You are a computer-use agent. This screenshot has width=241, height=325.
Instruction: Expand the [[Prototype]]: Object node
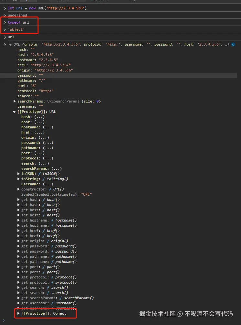click(18, 314)
